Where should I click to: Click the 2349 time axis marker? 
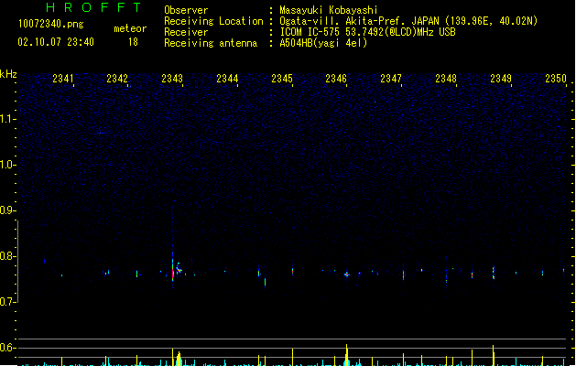coord(501,79)
